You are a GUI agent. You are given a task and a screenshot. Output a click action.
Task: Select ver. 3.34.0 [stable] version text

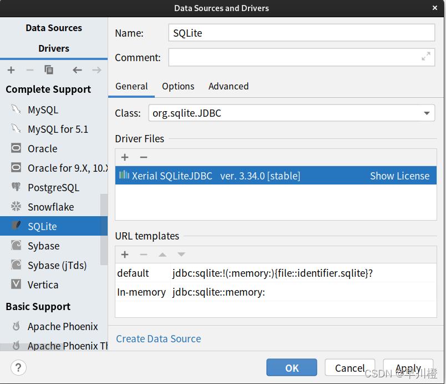(x=260, y=176)
